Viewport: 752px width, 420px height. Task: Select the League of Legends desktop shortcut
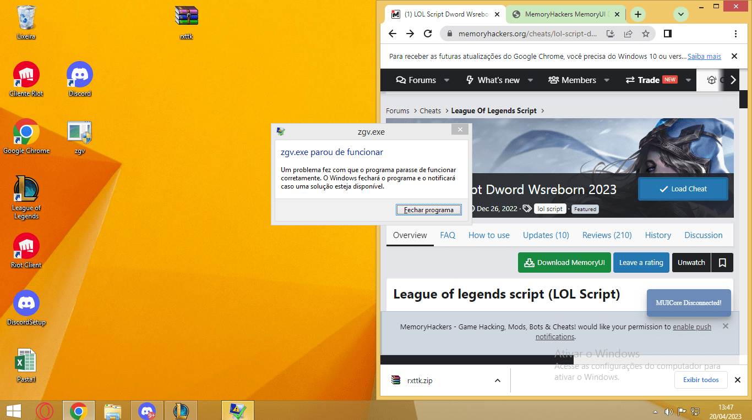point(26,197)
